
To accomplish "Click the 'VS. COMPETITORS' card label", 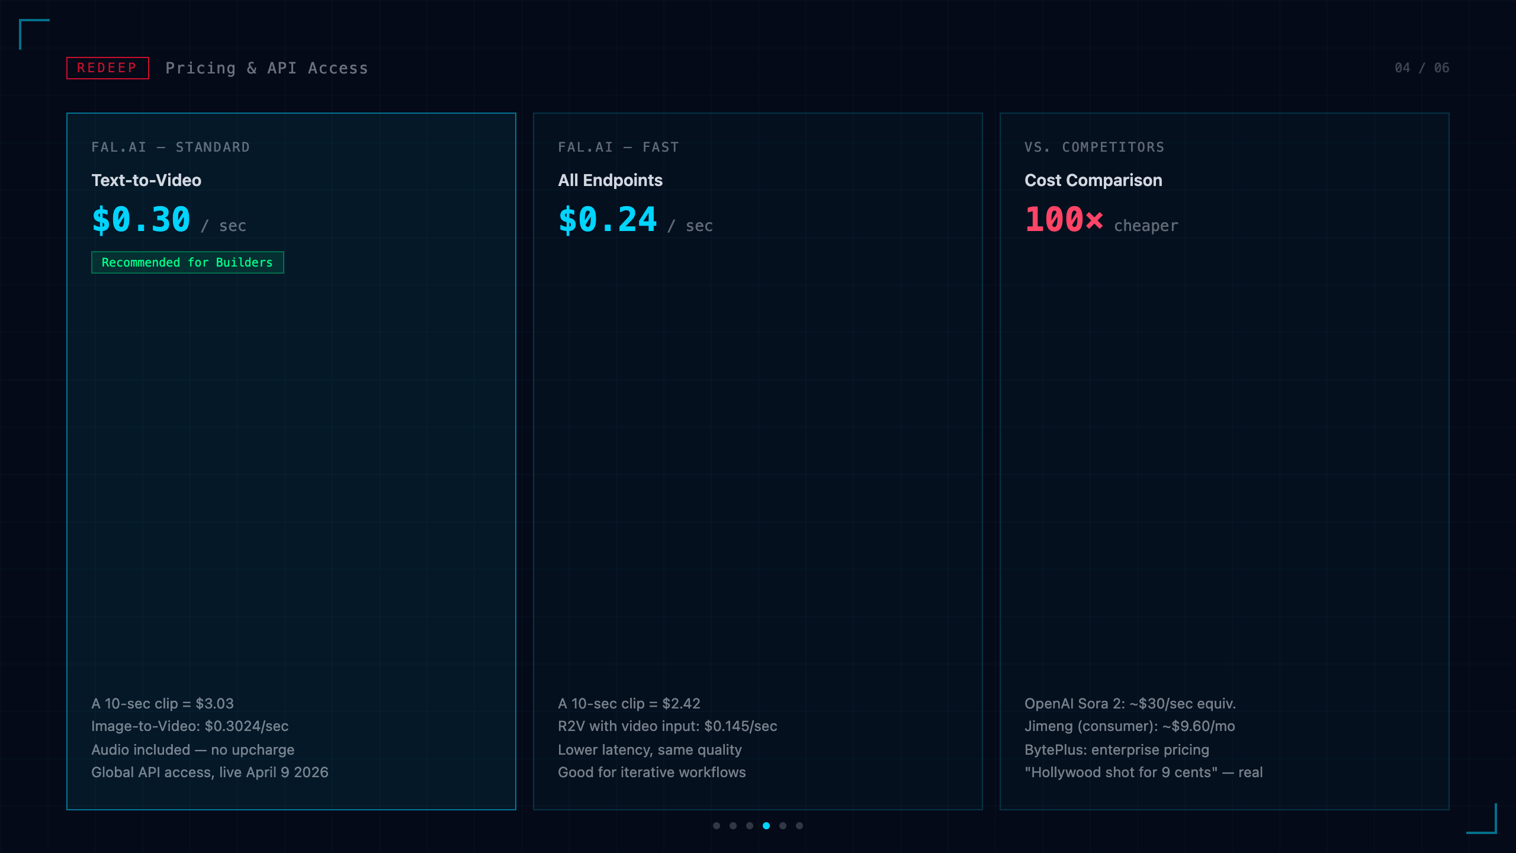I will click(1094, 147).
